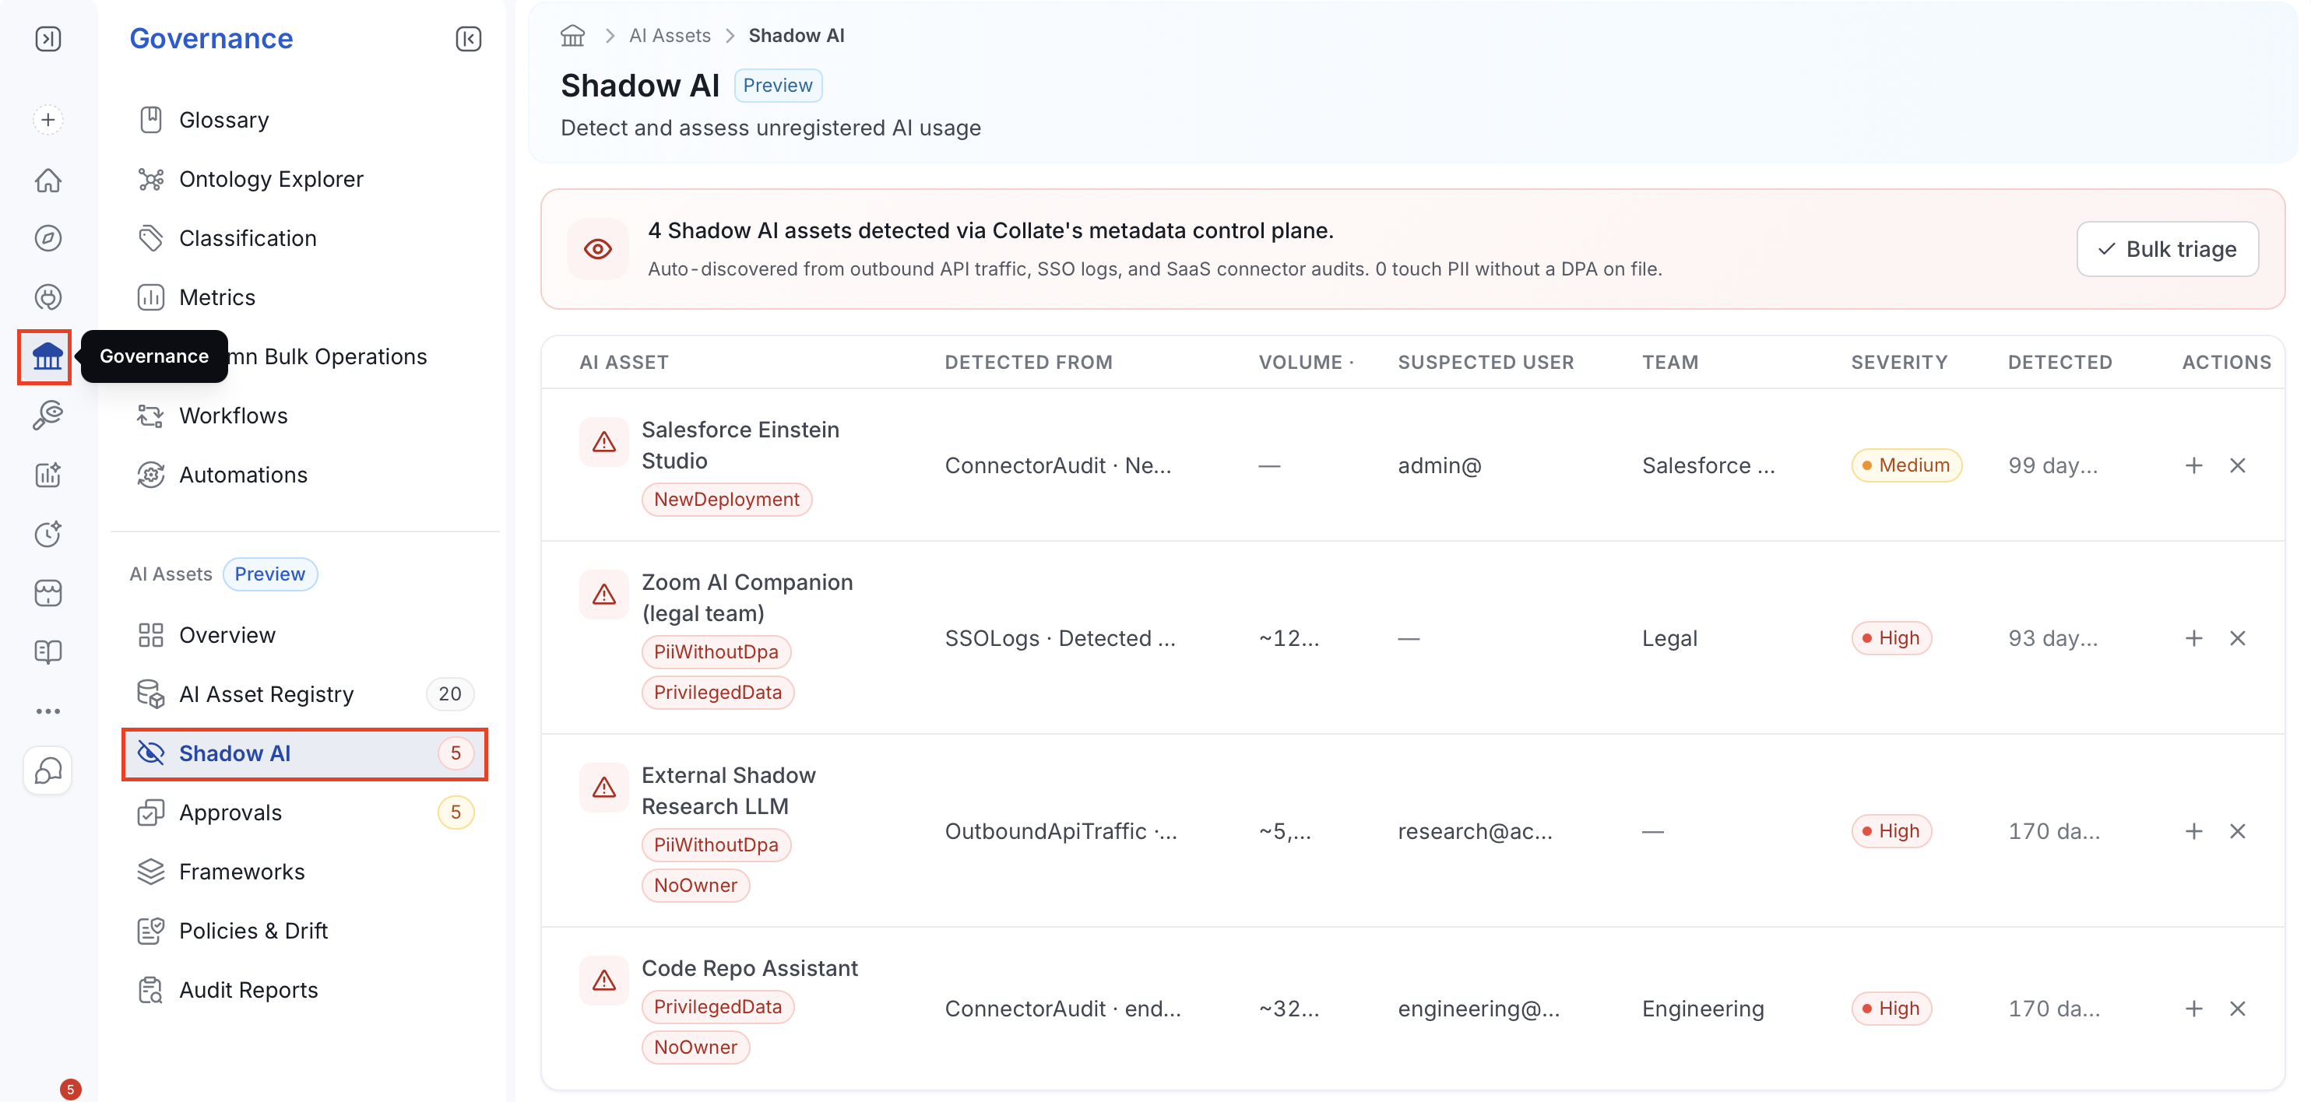Open the clock sparkle icon
The image size is (2311, 1102).
[48, 534]
